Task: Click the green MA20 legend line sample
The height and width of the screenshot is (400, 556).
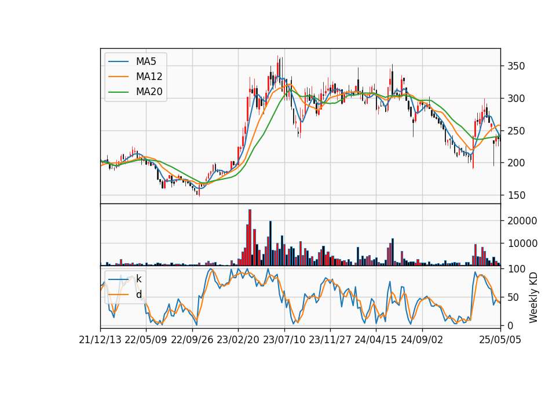Action: 118,92
